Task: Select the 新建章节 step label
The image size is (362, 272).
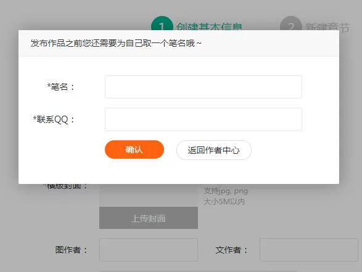Action: [x=327, y=26]
